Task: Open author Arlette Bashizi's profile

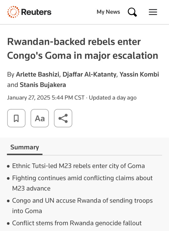Action: 38,74
